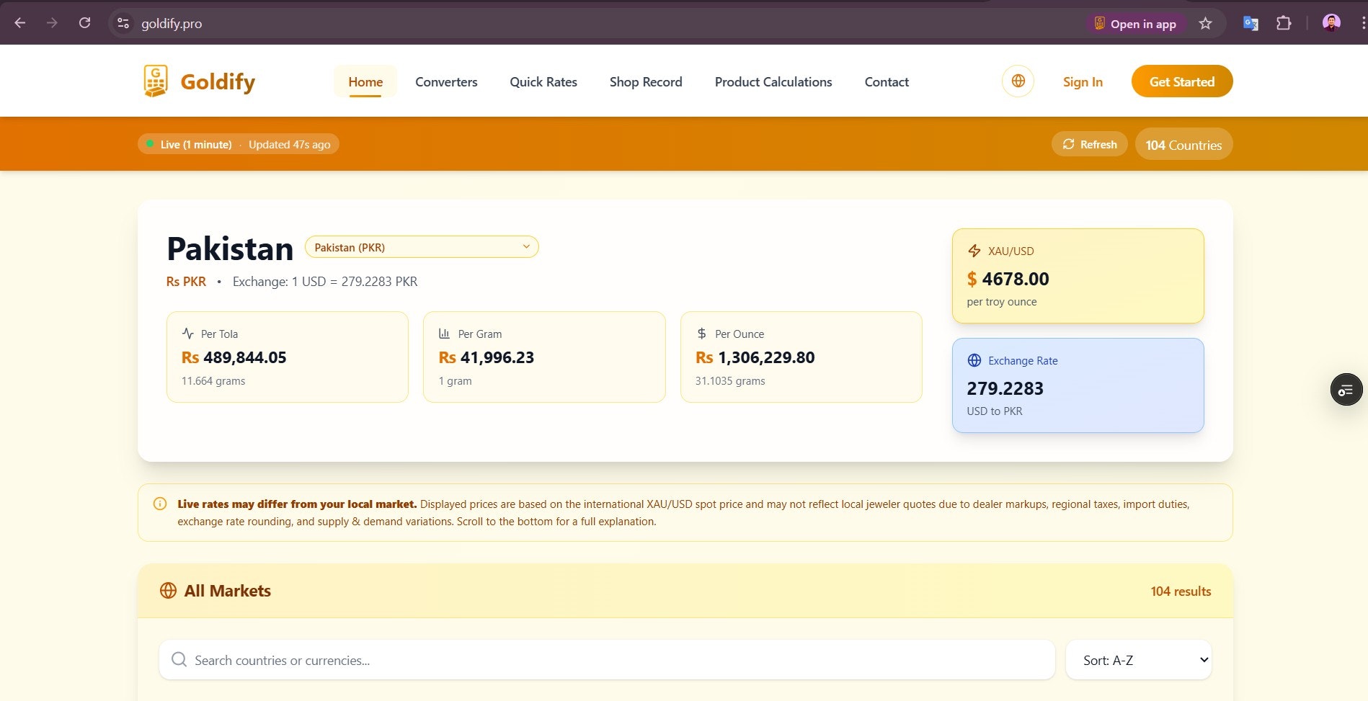Open the Google Translate extension icon
This screenshot has height=701, width=1368.
[1251, 23]
